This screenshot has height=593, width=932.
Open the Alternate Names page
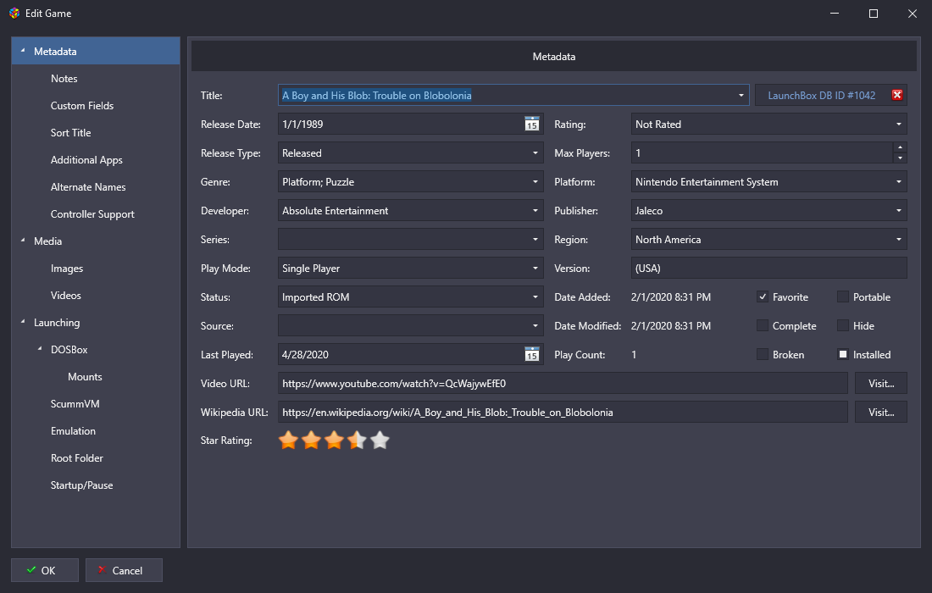pos(88,187)
